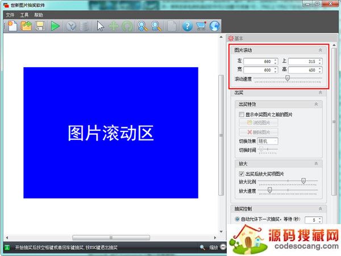Image resolution: width=341 pixels, height=256 pixels.
Task: Select the green rotate tool
Action: (x=127, y=27)
